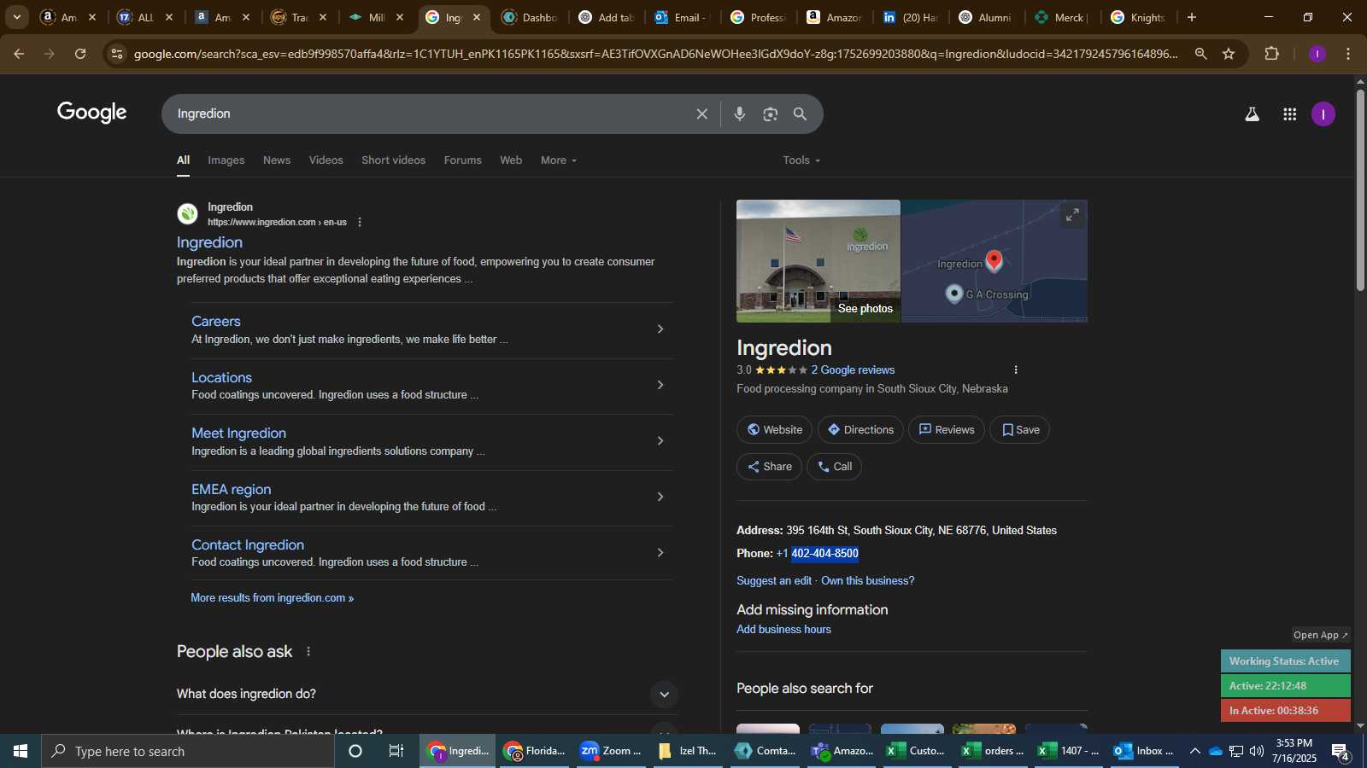The image size is (1367, 768).
Task: Click the Call button
Action: [834, 467]
